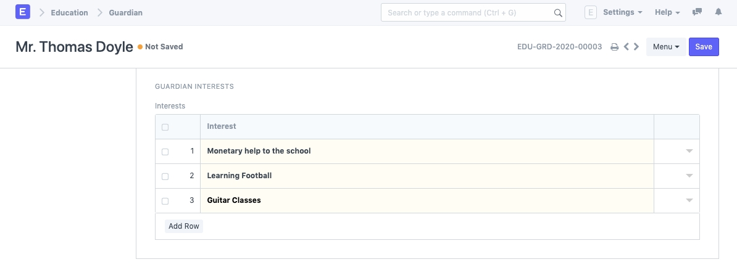This screenshot has height=275, width=737.
Task: Open the Help menu
Action: (x=667, y=12)
